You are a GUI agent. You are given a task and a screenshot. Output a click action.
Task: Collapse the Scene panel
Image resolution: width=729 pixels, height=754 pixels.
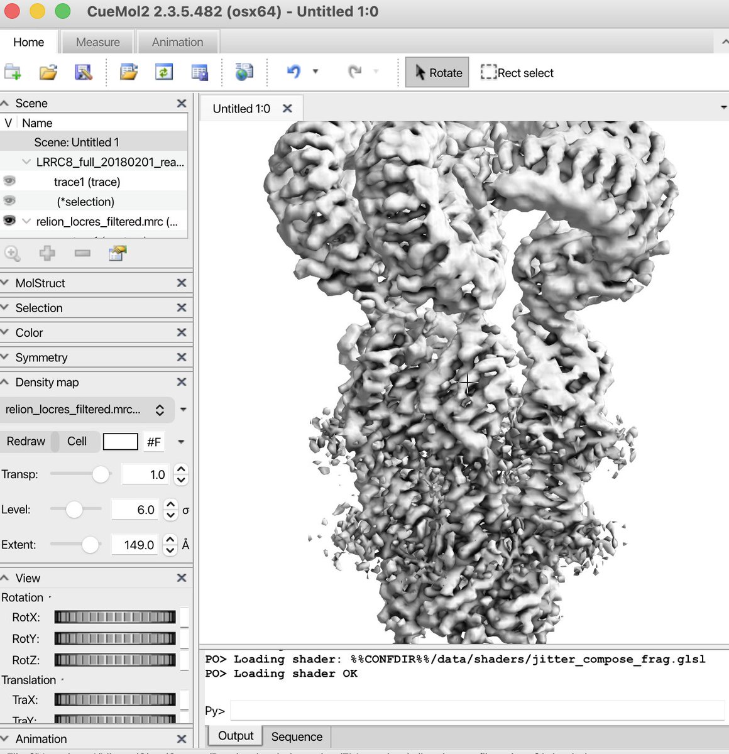click(5, 103)
